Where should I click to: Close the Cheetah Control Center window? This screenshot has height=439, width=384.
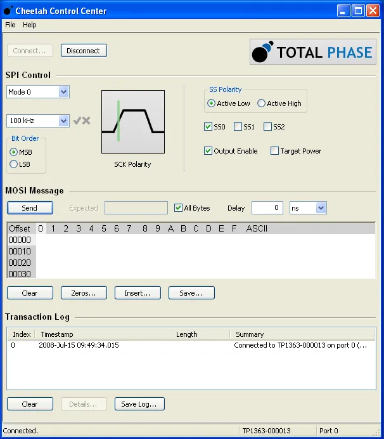[373, 11]
